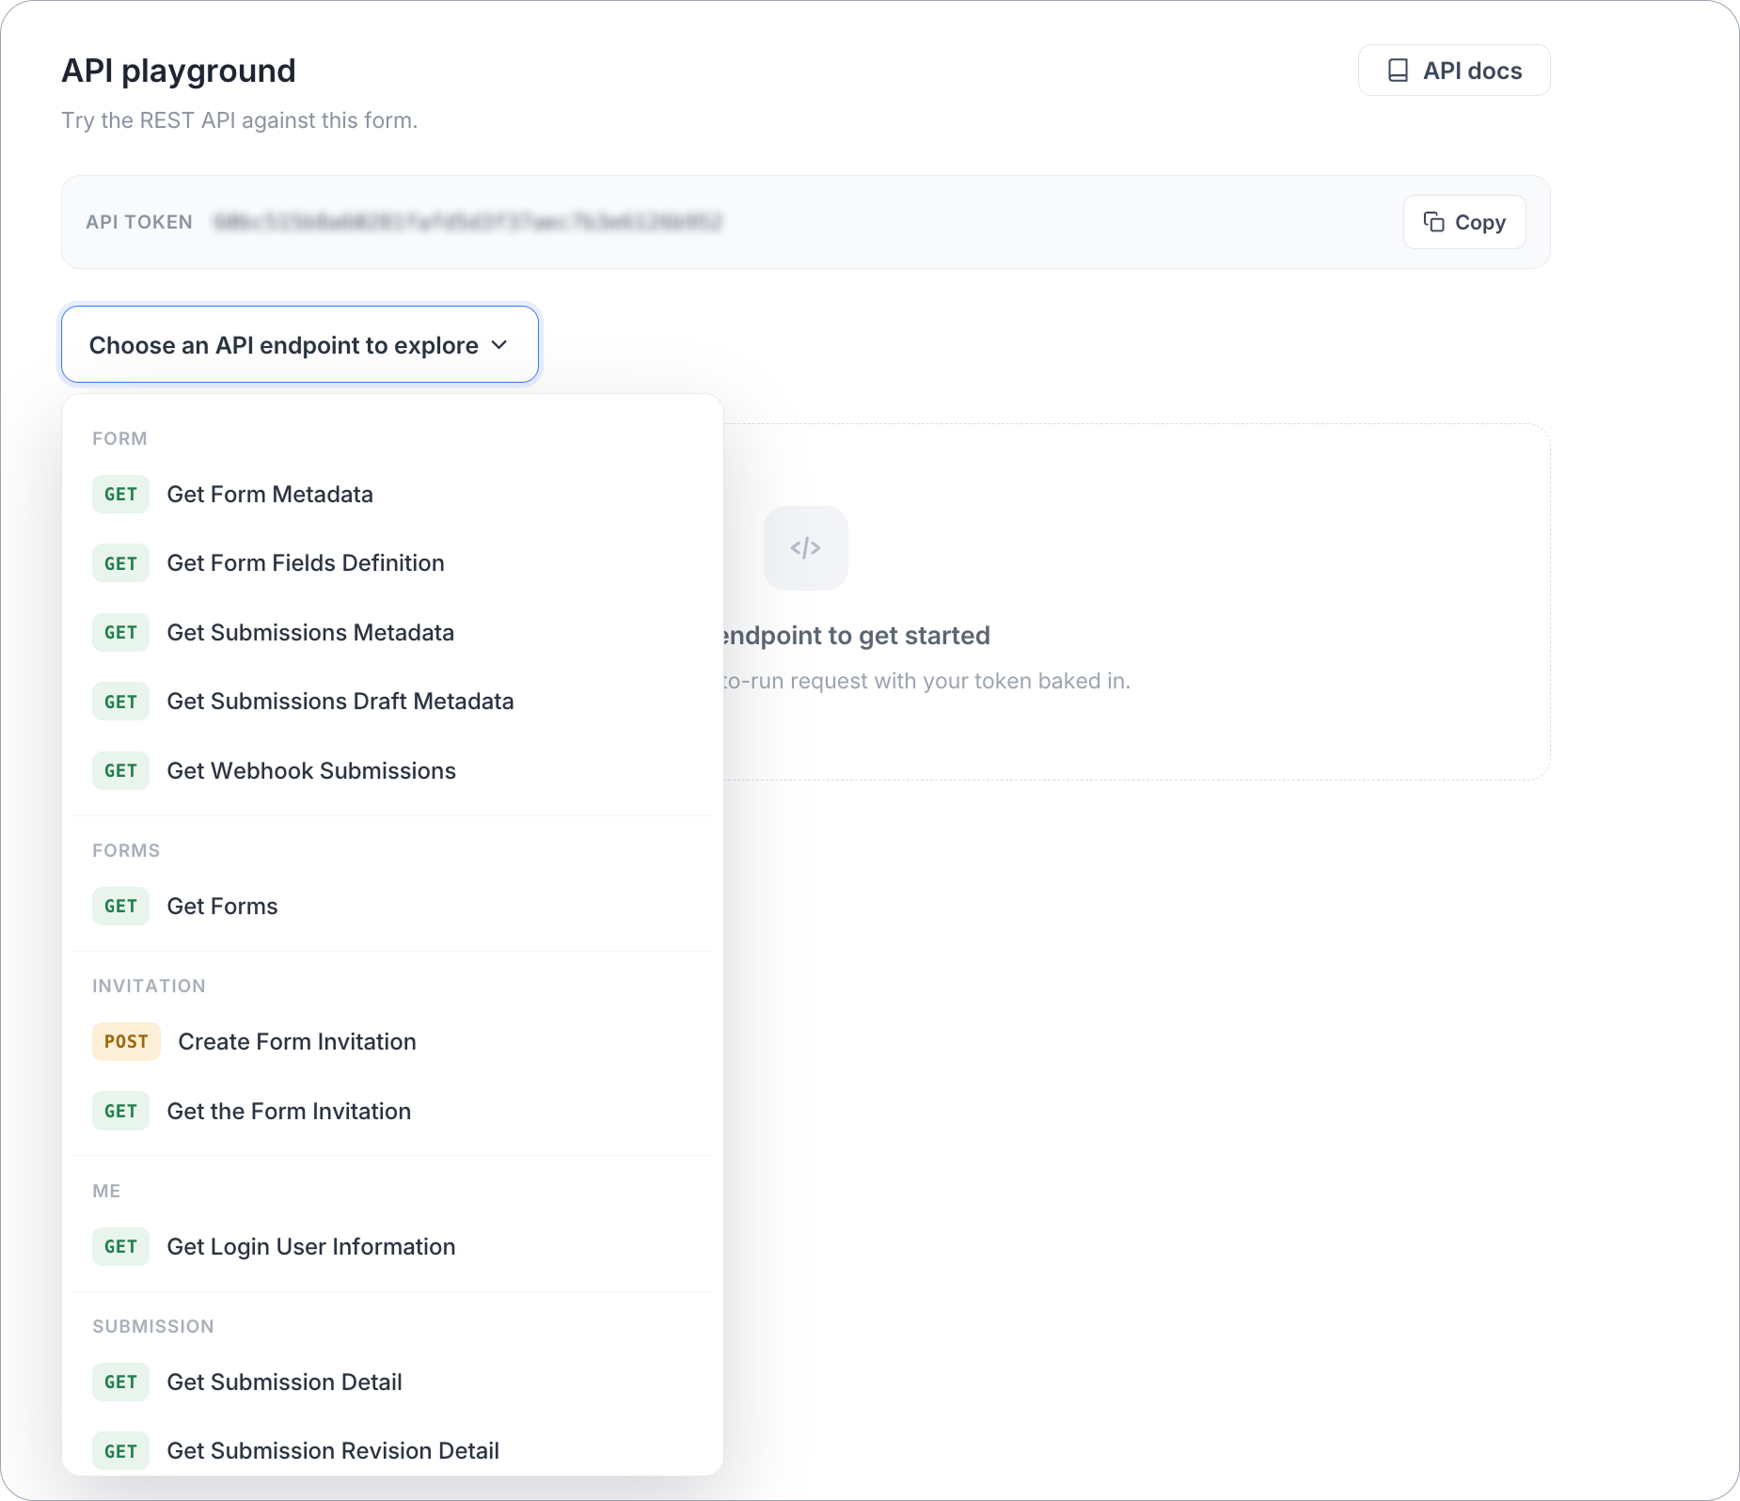Pick Get Webhook Submissions

[392, 770]
